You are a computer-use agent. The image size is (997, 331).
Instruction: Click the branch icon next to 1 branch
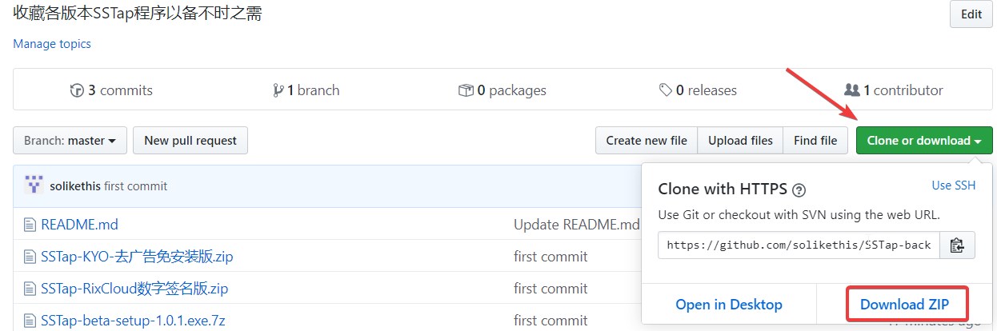[278, 90]
